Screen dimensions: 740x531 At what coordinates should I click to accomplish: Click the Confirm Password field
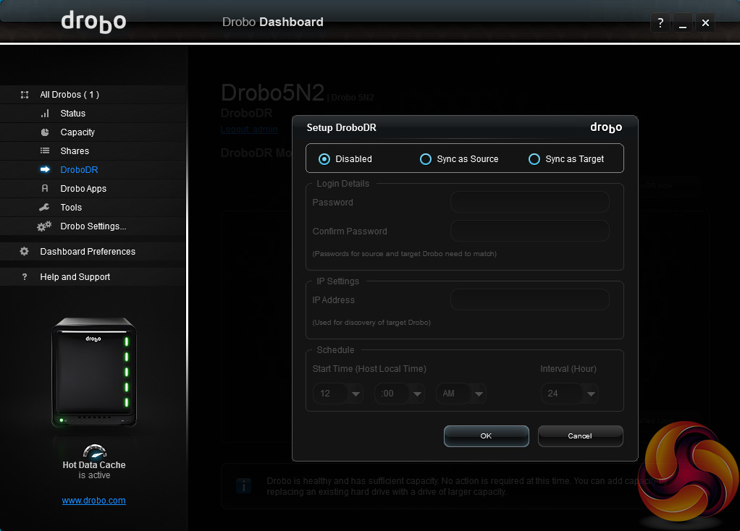pos(529,231)
